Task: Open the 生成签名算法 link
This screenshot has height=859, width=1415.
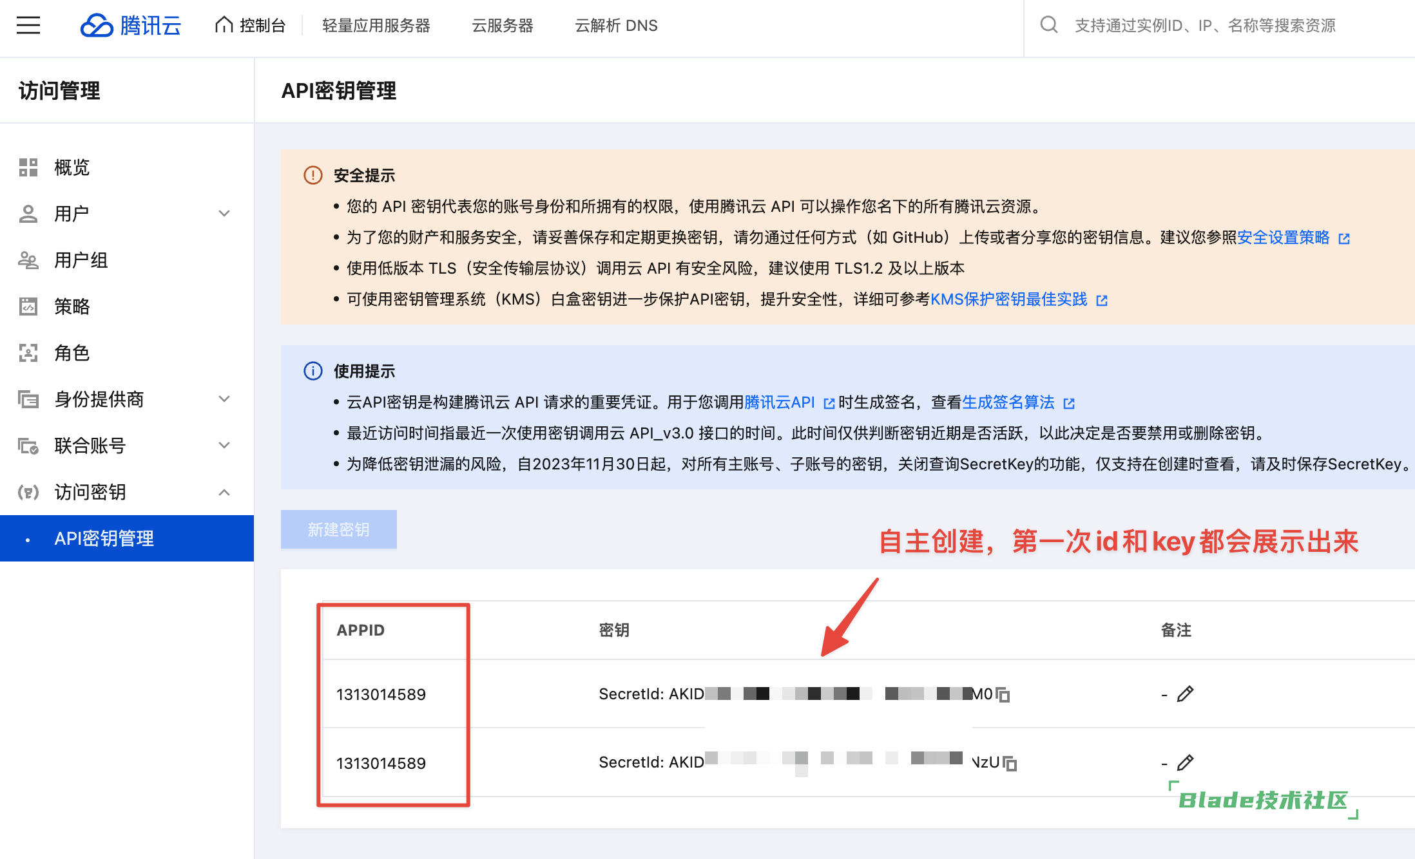Action: (x=1008, y=402)
